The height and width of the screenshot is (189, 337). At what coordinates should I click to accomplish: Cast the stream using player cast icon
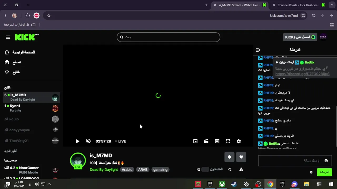tap(206, 141)
